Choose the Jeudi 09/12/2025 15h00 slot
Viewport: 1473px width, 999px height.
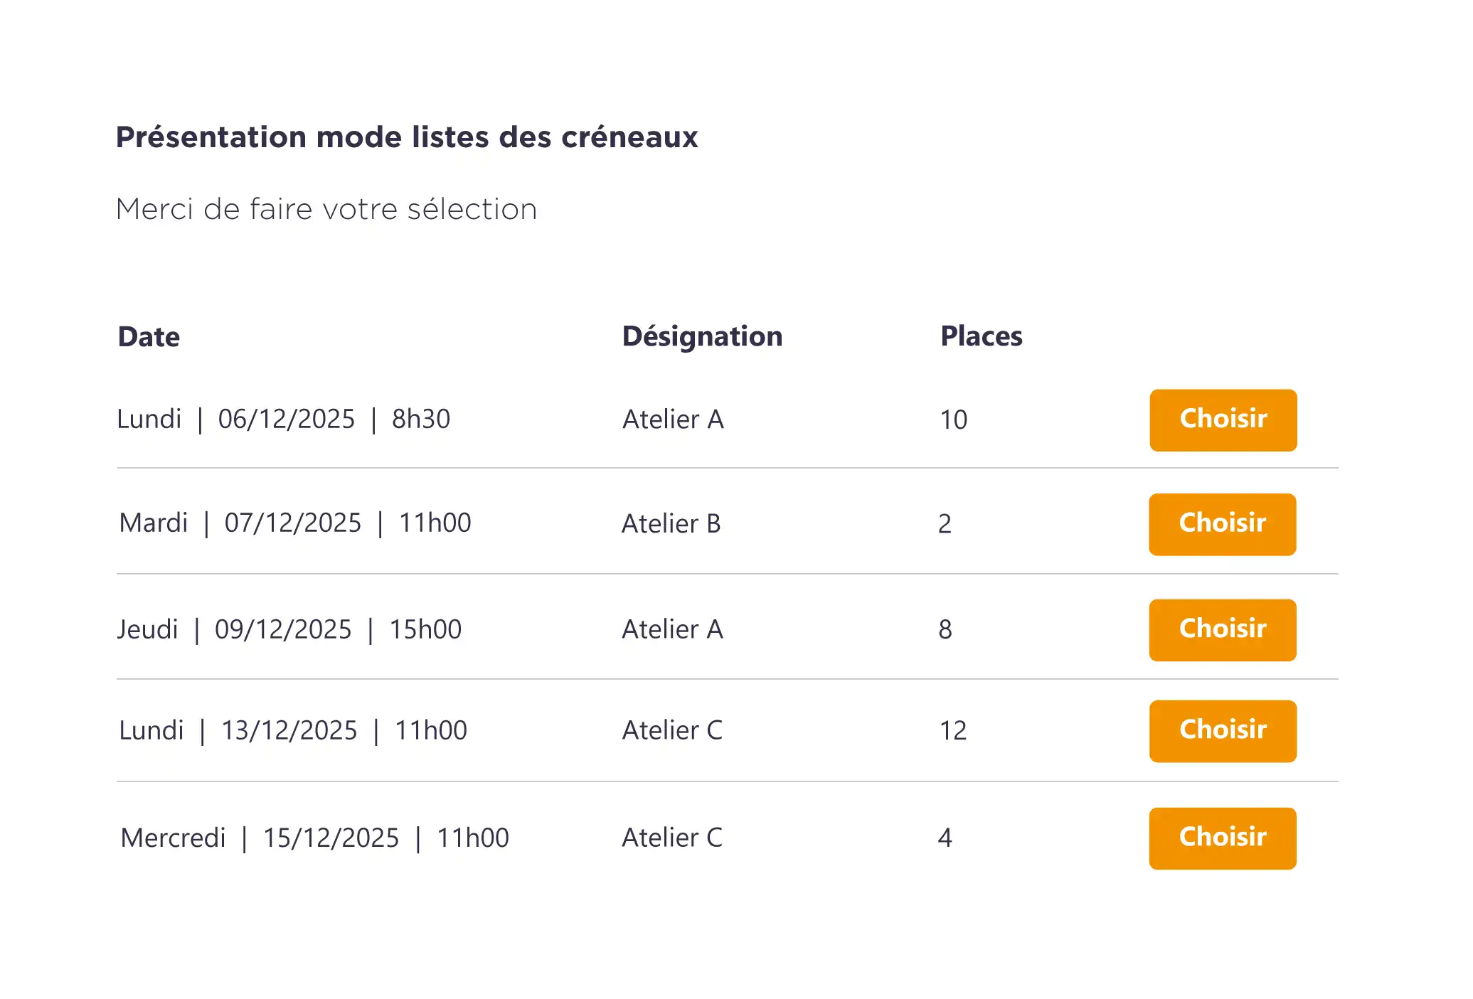pos(1222,630)
